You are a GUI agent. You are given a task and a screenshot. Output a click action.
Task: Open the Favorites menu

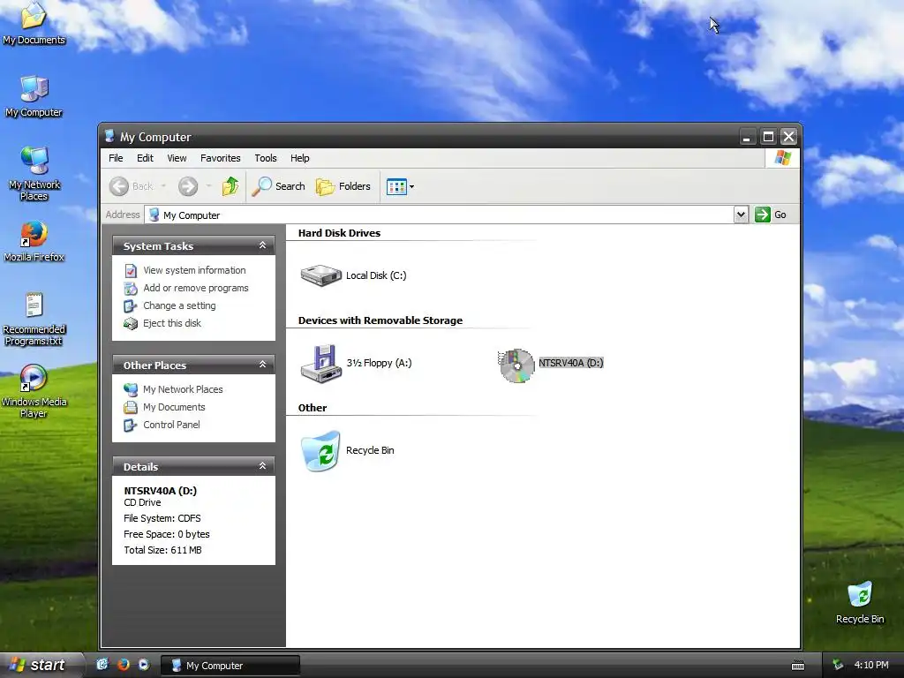(x=220, y=158)
